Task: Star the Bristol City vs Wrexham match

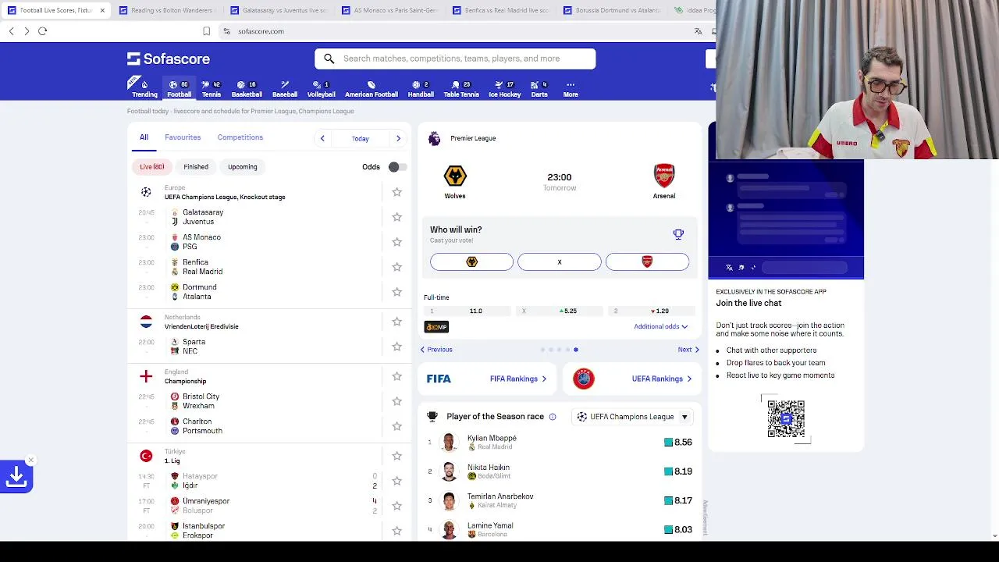Action: tap(396, 401)
